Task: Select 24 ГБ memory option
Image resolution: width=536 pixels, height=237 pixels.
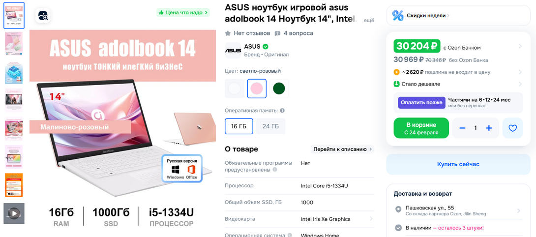Action: (x=270, y=126)
